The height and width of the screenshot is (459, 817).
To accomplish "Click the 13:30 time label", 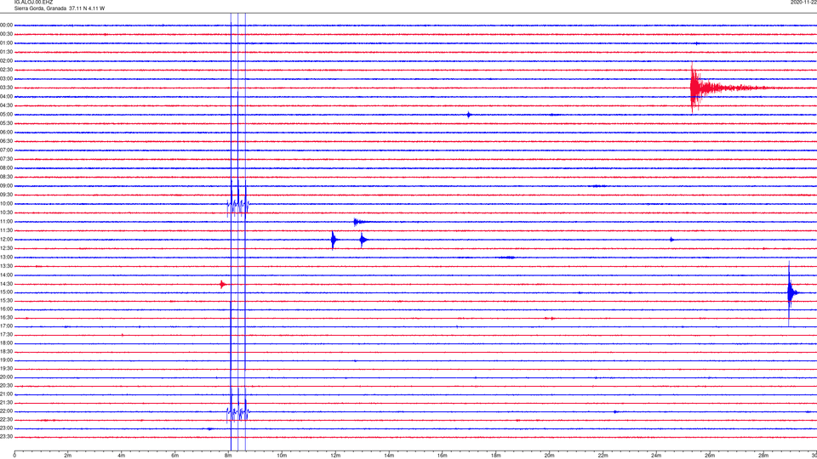I will [6, 266].
